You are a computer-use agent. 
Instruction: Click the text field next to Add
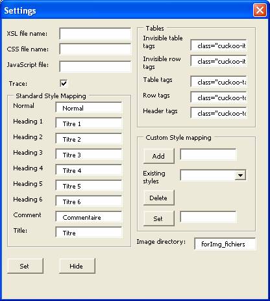[x=208, y=155]
